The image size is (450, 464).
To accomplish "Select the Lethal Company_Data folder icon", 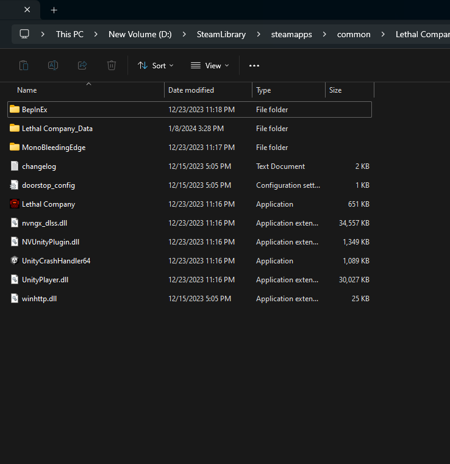I will [x=15, y=128].
